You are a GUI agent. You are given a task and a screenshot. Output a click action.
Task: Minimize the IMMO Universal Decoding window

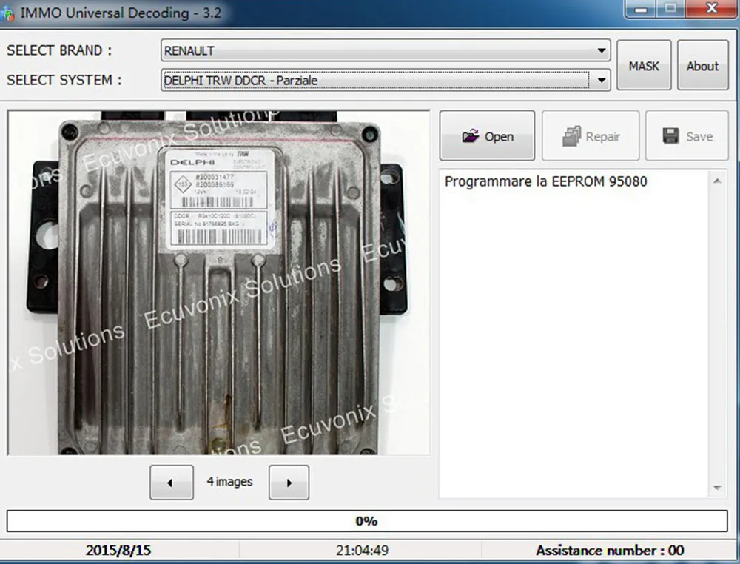[640, 9]
